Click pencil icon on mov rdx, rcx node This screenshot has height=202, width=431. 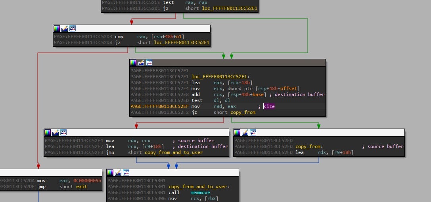click(x=56, y=132)
